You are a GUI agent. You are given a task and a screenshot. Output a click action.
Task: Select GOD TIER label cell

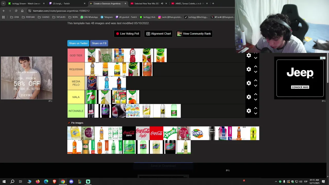(76, 55)
